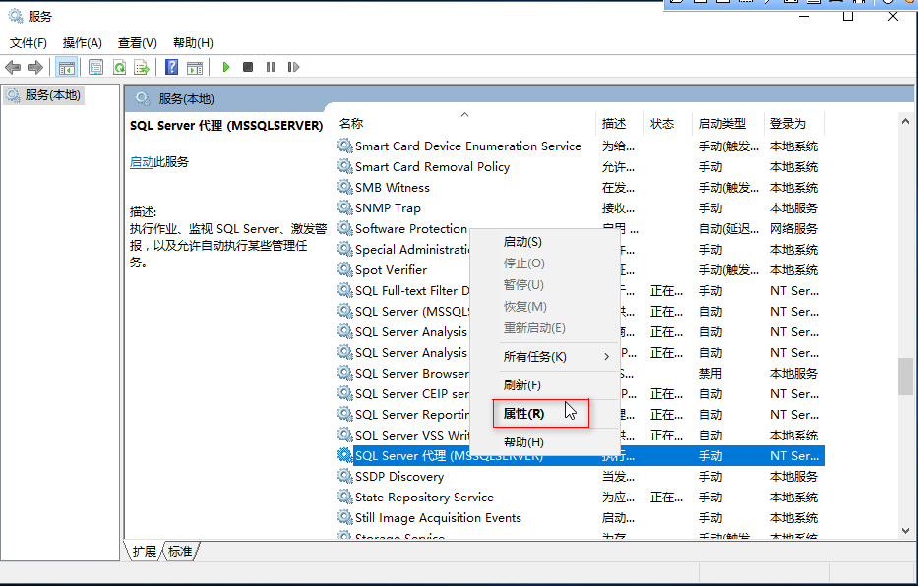The width and height of the screenshot is (918, 586).
Task: Click the scrollbar up arrow
Action: [905, 121]
